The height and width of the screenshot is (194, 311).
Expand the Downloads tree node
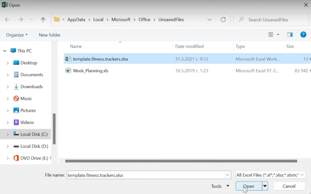coord(8,87)
